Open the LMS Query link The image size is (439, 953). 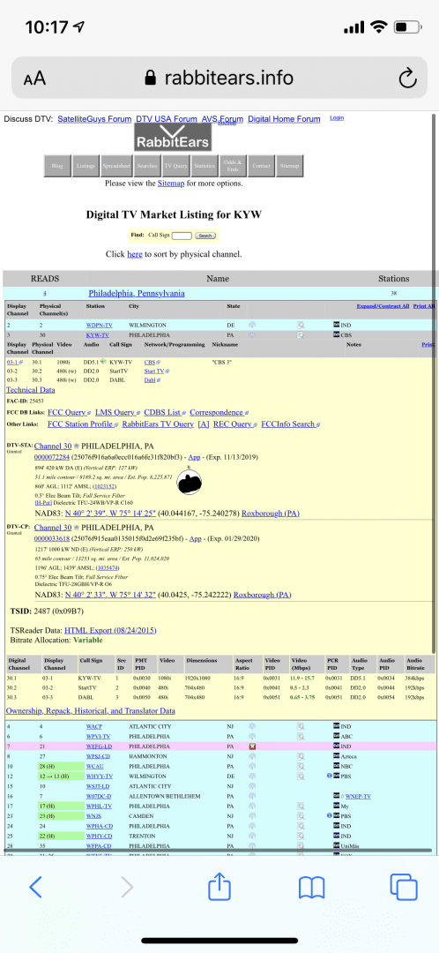click(115, 413)
